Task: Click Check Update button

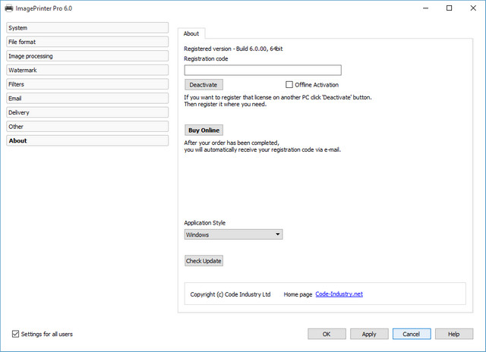Action: [x=204, y=261]
